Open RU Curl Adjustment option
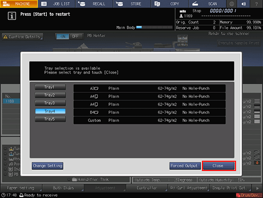The image size is (263, 198). [189, 188]
